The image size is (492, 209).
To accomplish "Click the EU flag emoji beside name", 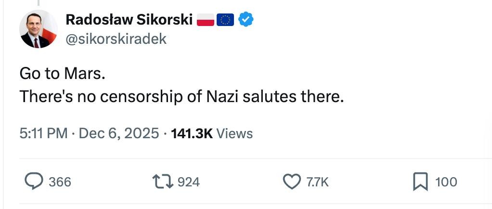I will tap(225, 20).
